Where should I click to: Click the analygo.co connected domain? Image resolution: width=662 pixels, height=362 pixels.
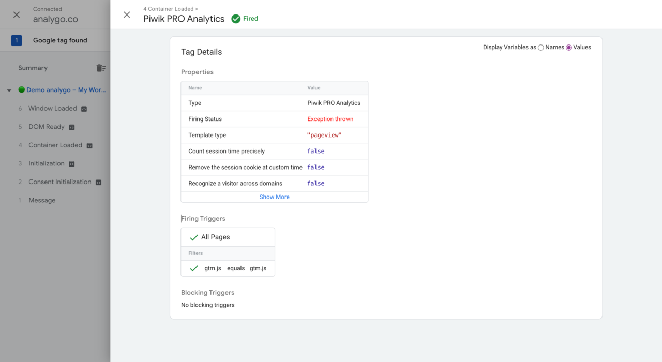pyautogui.click(x=55, y=19)
